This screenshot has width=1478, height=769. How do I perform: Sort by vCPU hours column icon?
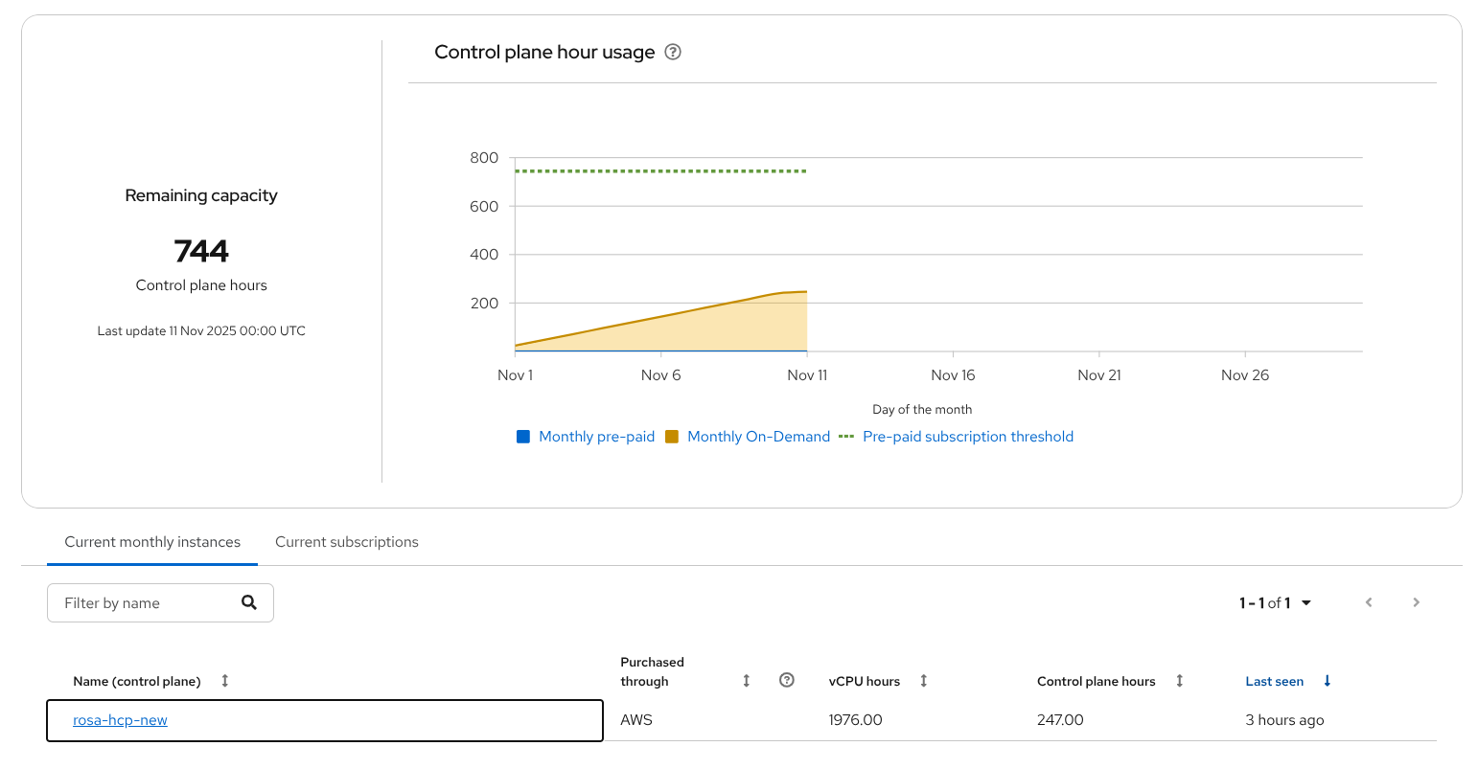[x=924, y=681]
